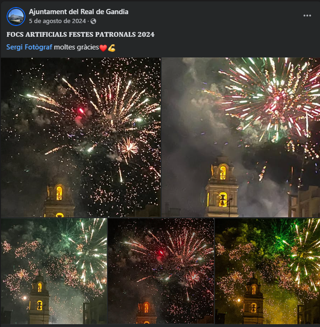The height and width of the screenshot is (327, 320).
Task: Open the small middle thumbnail with red flare
Action: pos(161,271)
